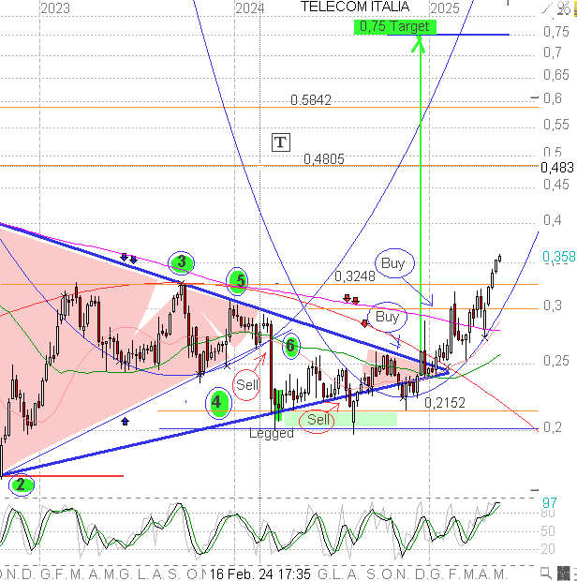Click the Buy bubble beside 0,3248
The height and width of the screenshot is (581, 577).
[x=394, y=263]
